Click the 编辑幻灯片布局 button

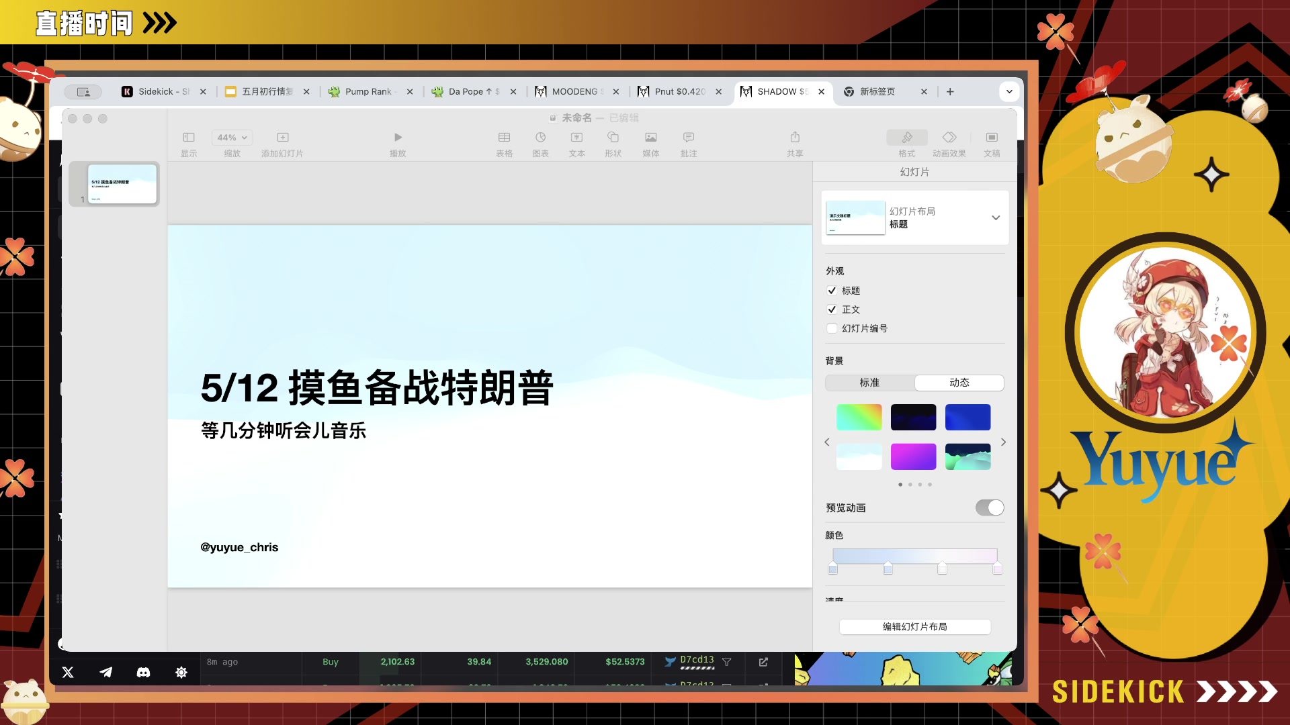(x=914, y=626)
